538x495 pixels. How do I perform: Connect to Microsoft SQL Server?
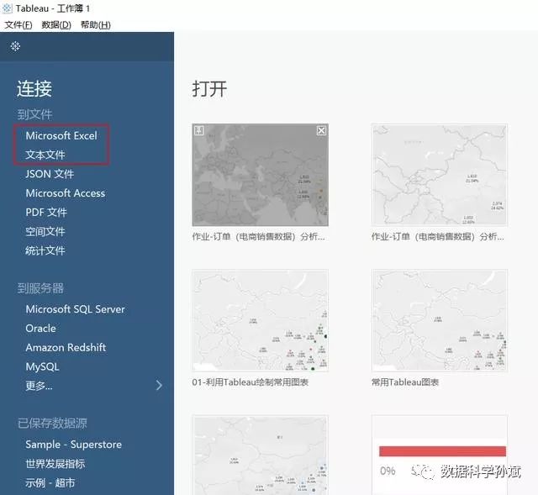(75, 309)
